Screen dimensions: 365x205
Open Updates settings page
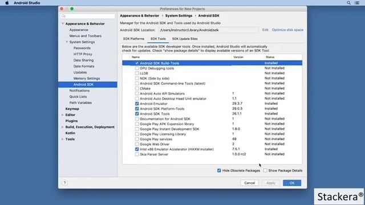pyautogui.click(x=80, y=72)
